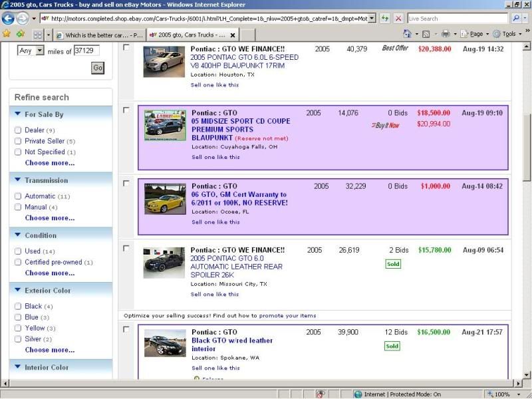Click the Print toolbar icon
The height and width of the screenshot is (399, 532).
[446, 34]
